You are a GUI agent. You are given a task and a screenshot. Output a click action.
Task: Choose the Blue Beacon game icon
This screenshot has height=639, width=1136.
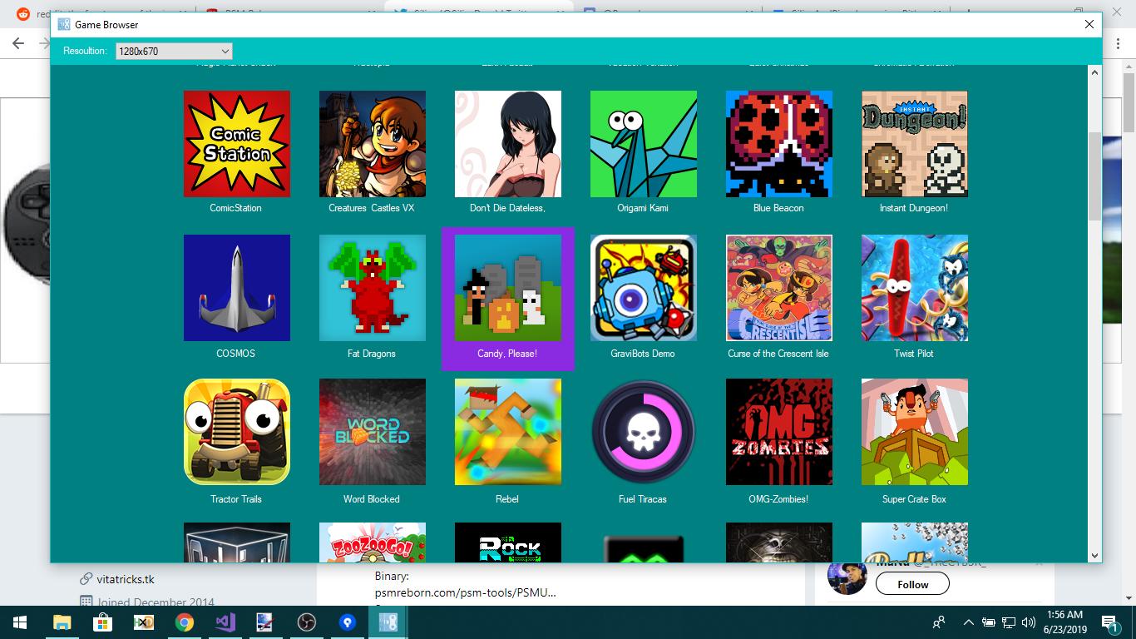(x=779, y=144)
